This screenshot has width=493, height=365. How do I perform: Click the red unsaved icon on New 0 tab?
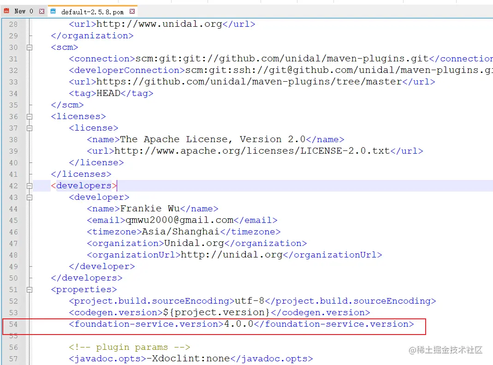[x=6, y=11]
